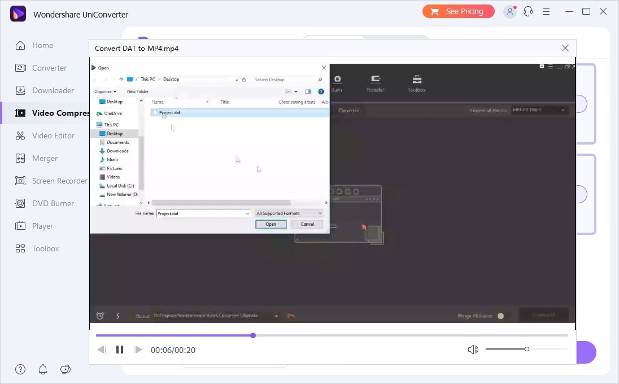This screenshot has width=619, height=384.
Task: Open the Toolbox tab in the video's top bar
Action: pyautogui.click(x=416, y=84)
